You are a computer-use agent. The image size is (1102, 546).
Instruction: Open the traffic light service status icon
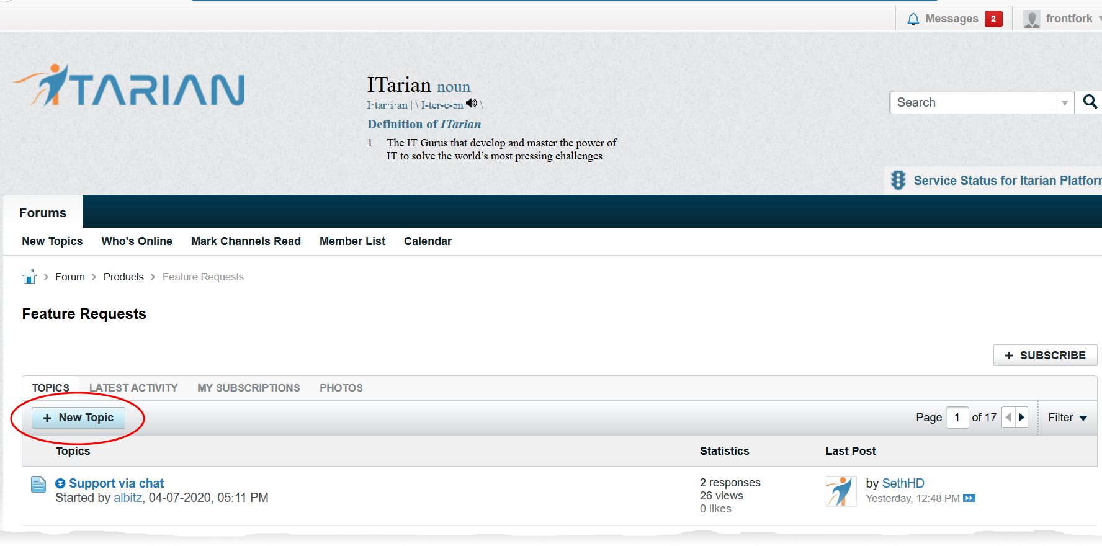pyautogui.click(x=898, y=181)
